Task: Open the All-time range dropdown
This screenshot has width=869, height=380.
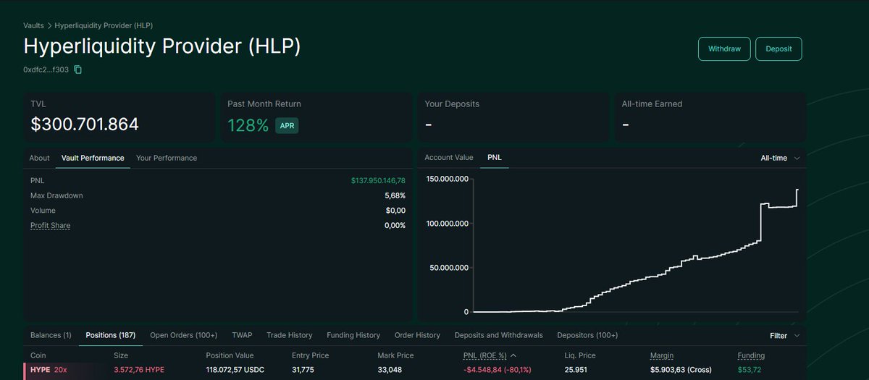Action: click(780, 158)
